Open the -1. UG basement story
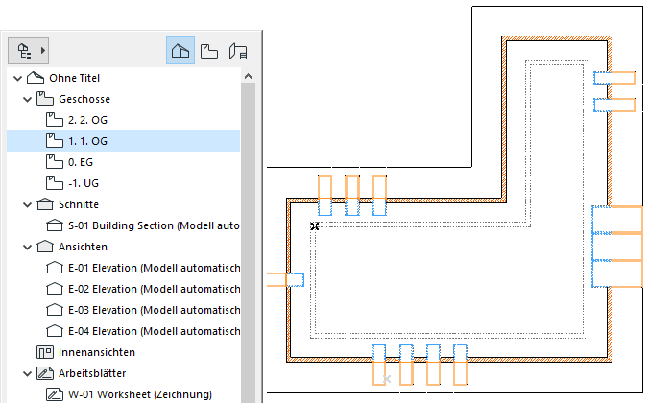Screen dimensions: 648x403 (x=87, y=183)
